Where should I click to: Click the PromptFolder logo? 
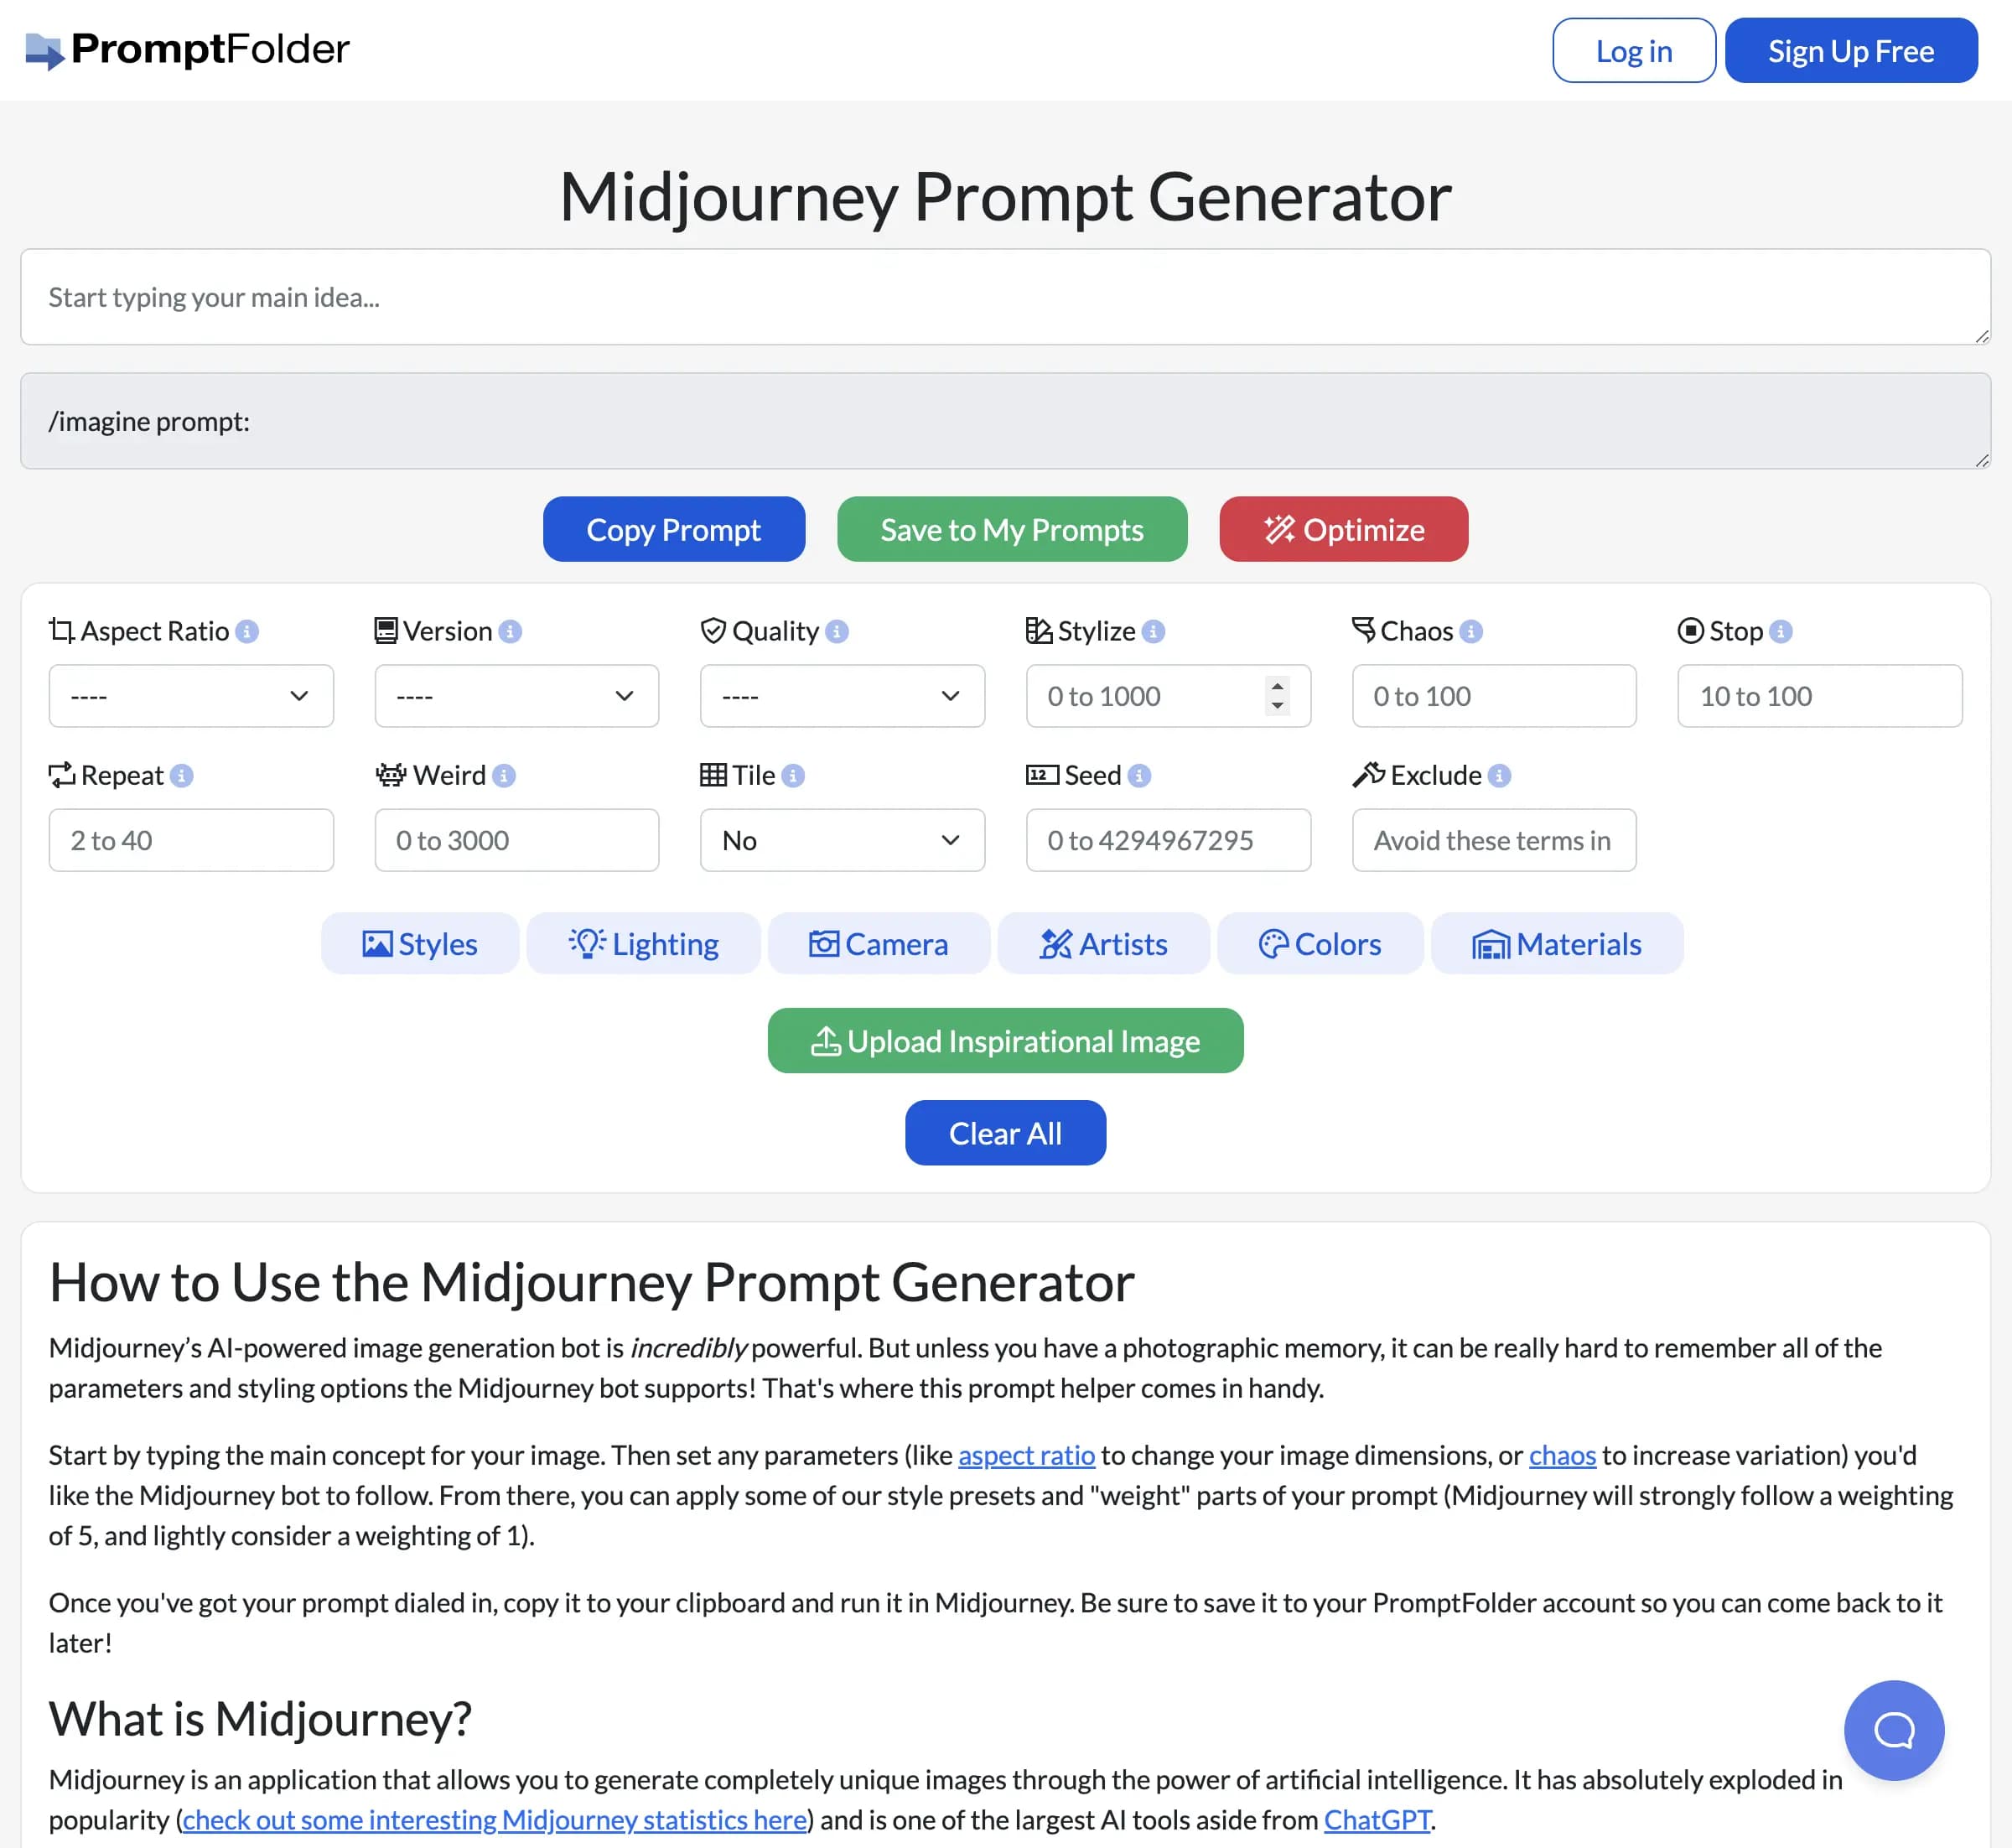187,50
